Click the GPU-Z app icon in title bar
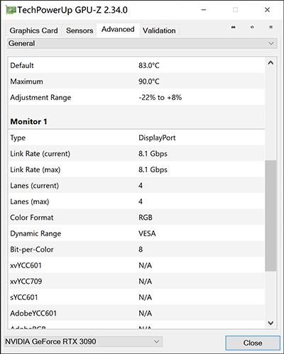 [x=11, y=10]
